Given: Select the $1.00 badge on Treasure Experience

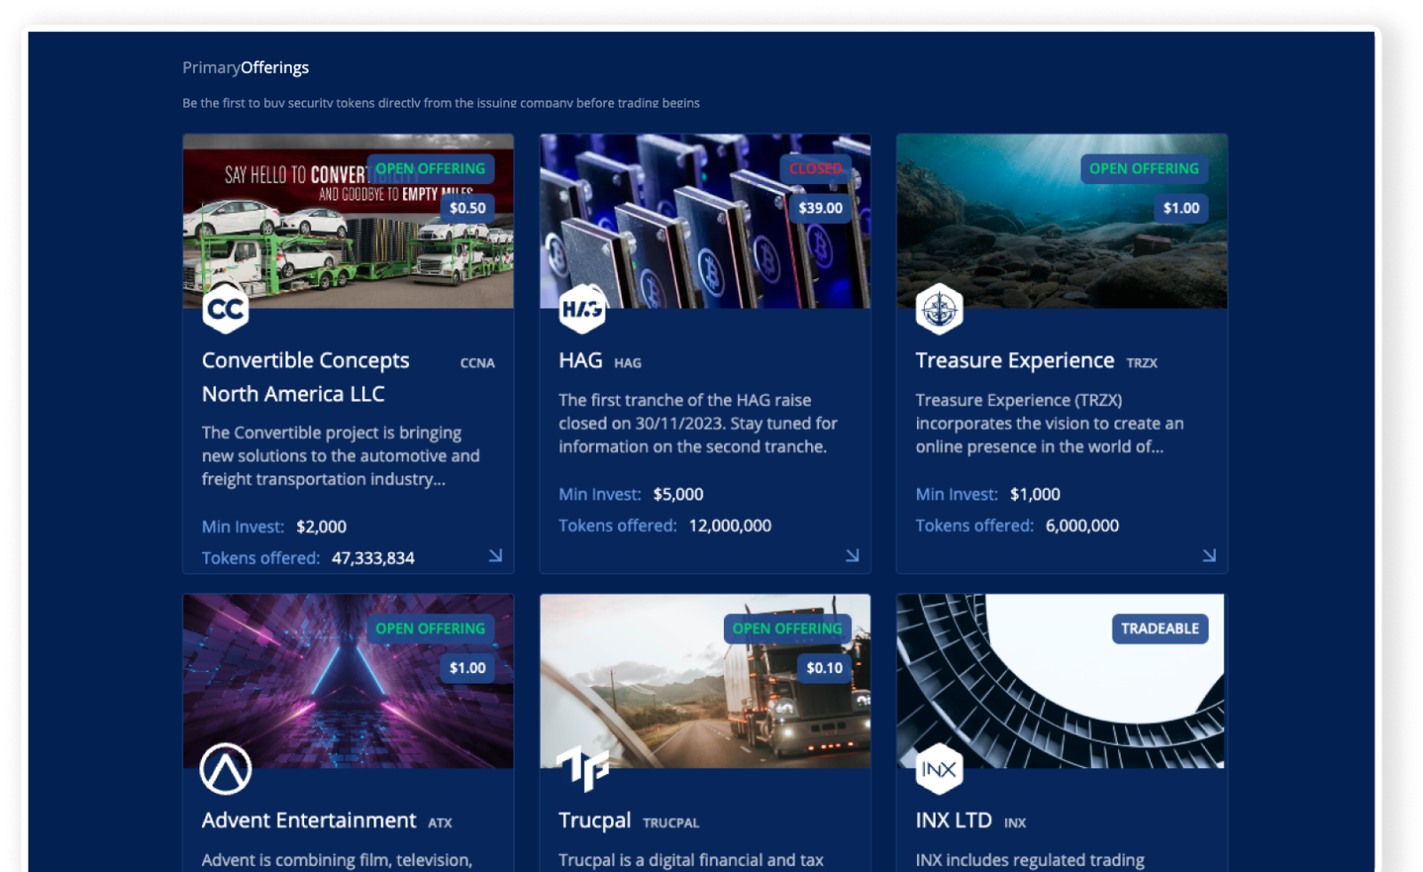Looking at the screenshot, I should coord(1180,208).
